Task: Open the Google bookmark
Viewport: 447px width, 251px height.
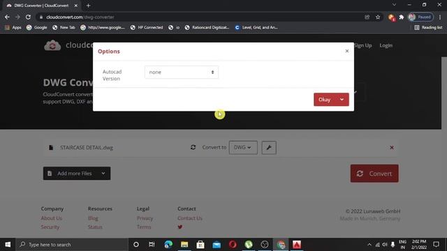Action: click(x=37, y=27)
